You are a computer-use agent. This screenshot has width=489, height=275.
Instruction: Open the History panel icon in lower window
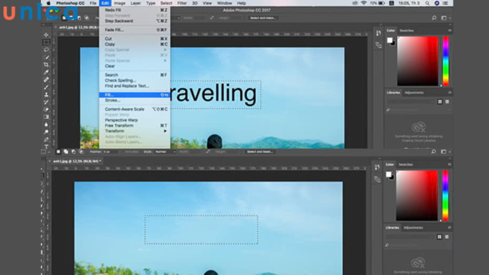[377, 167]
